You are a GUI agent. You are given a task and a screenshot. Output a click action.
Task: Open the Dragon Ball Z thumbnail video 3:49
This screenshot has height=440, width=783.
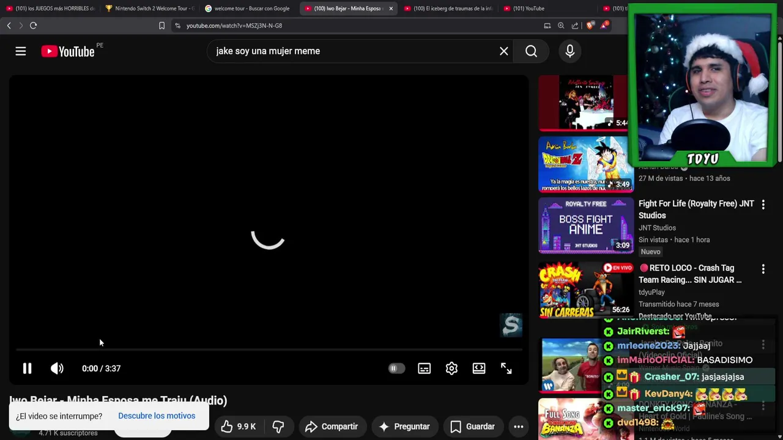coord(585,165)
